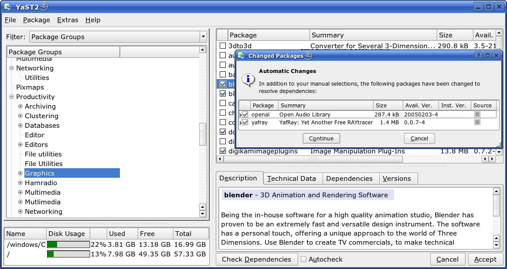Sort the dialog list by Inst. Ver. column

pyautogui.click(x=455, y=105)
